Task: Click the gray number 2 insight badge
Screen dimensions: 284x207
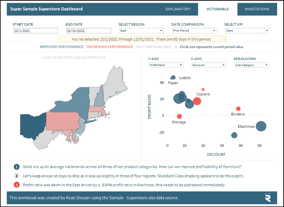Action: click(x=17, y=176)
